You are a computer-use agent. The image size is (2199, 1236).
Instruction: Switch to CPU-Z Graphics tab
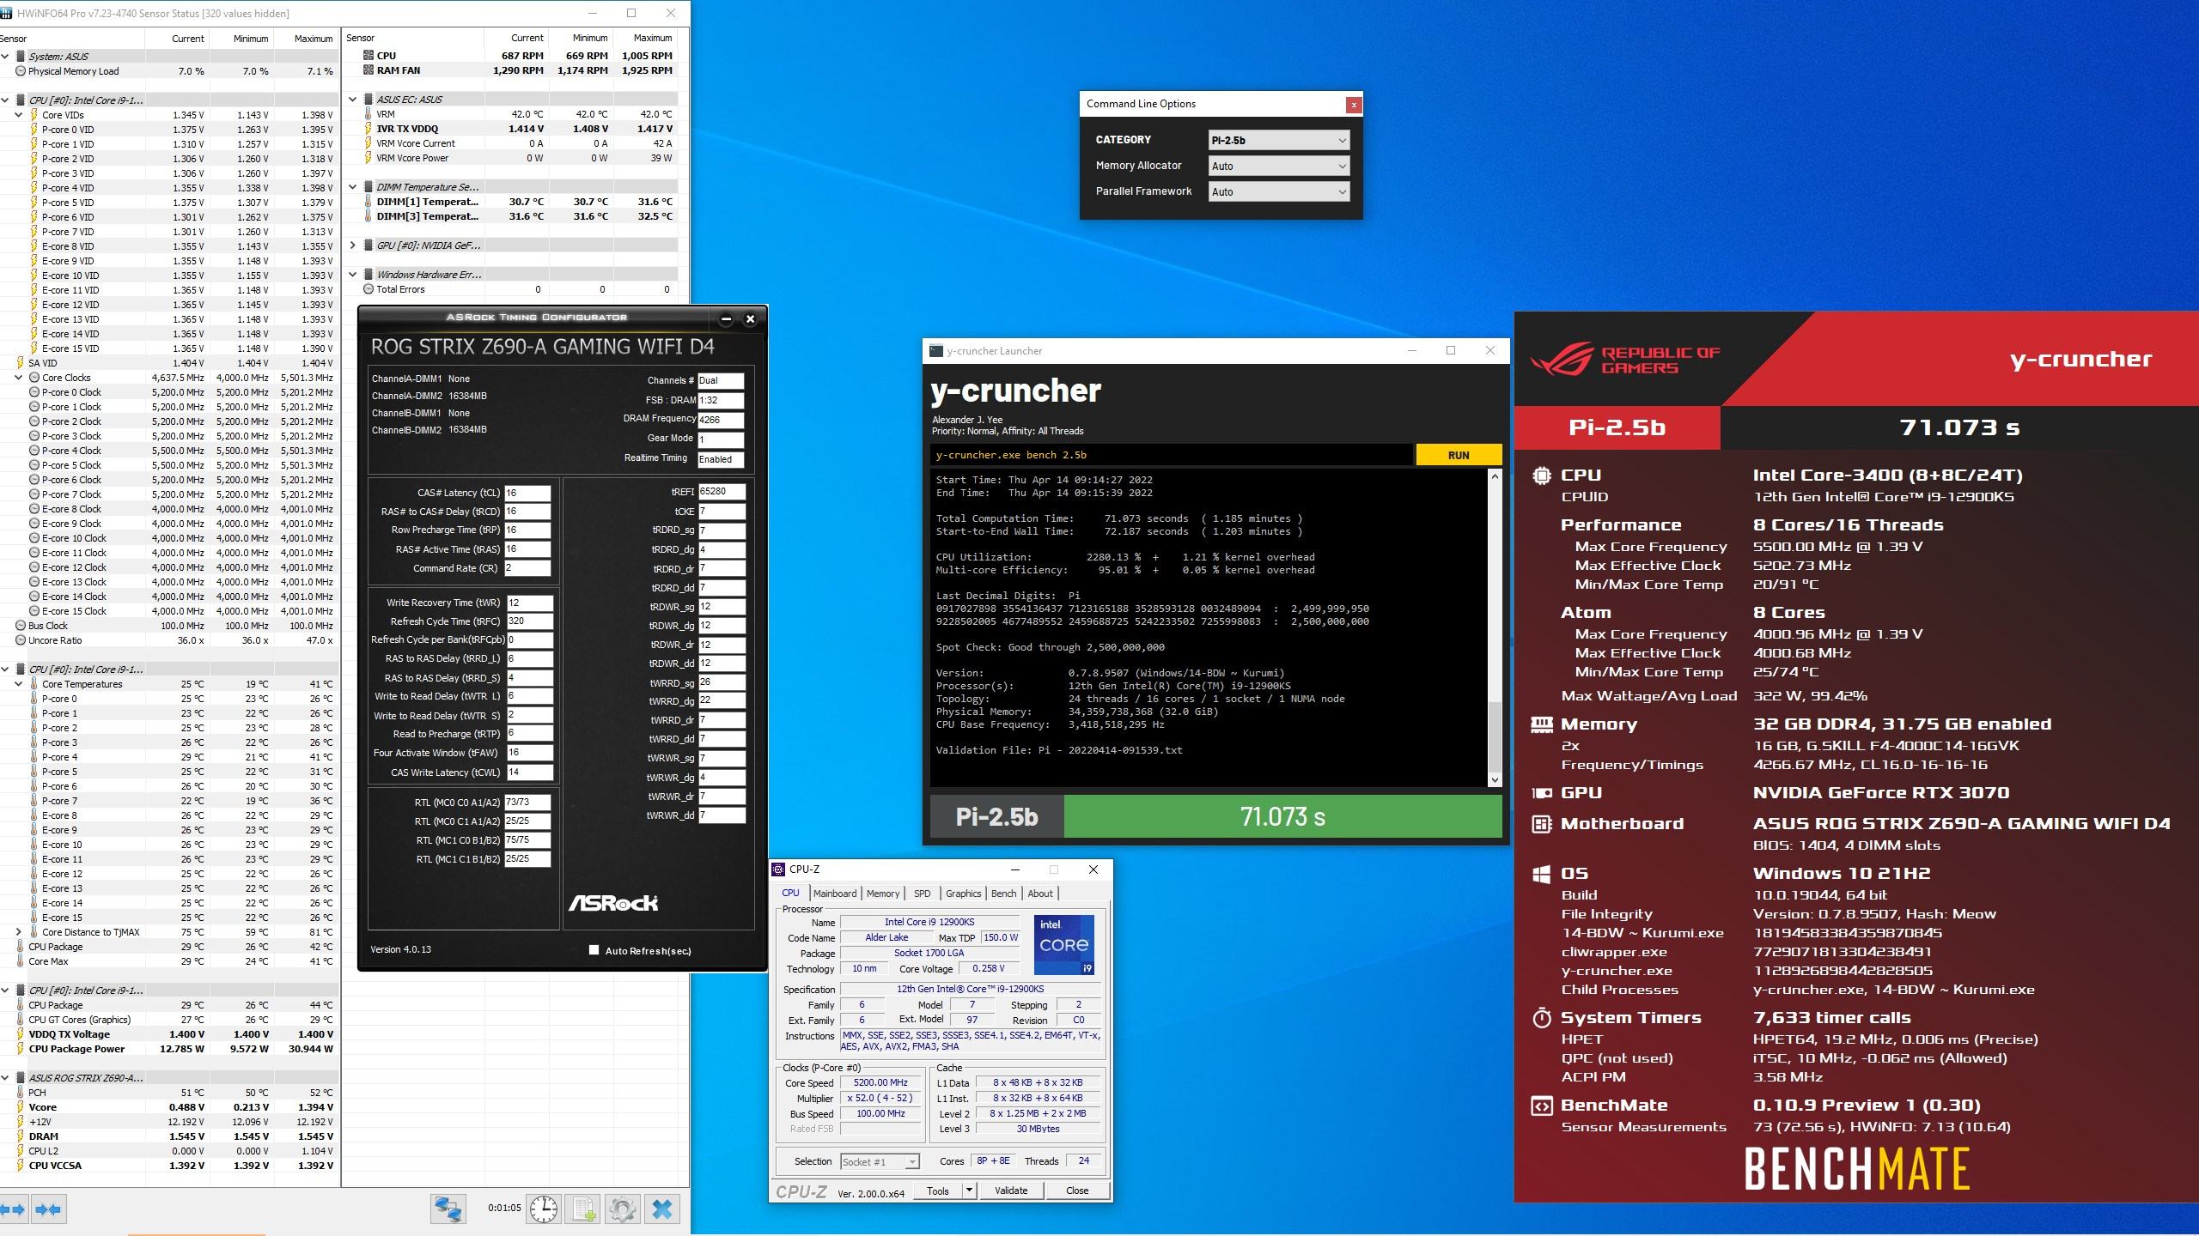click(963, 894)
